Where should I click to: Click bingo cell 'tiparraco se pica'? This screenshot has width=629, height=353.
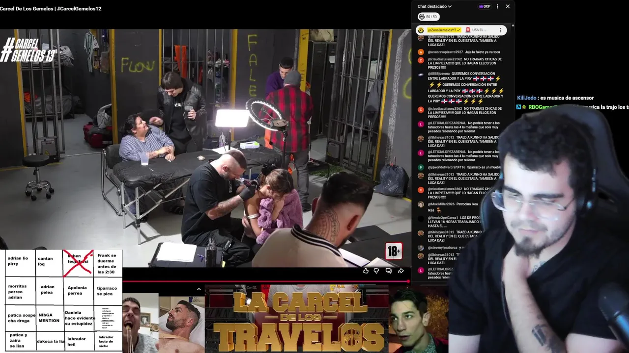tap(107, 291)
